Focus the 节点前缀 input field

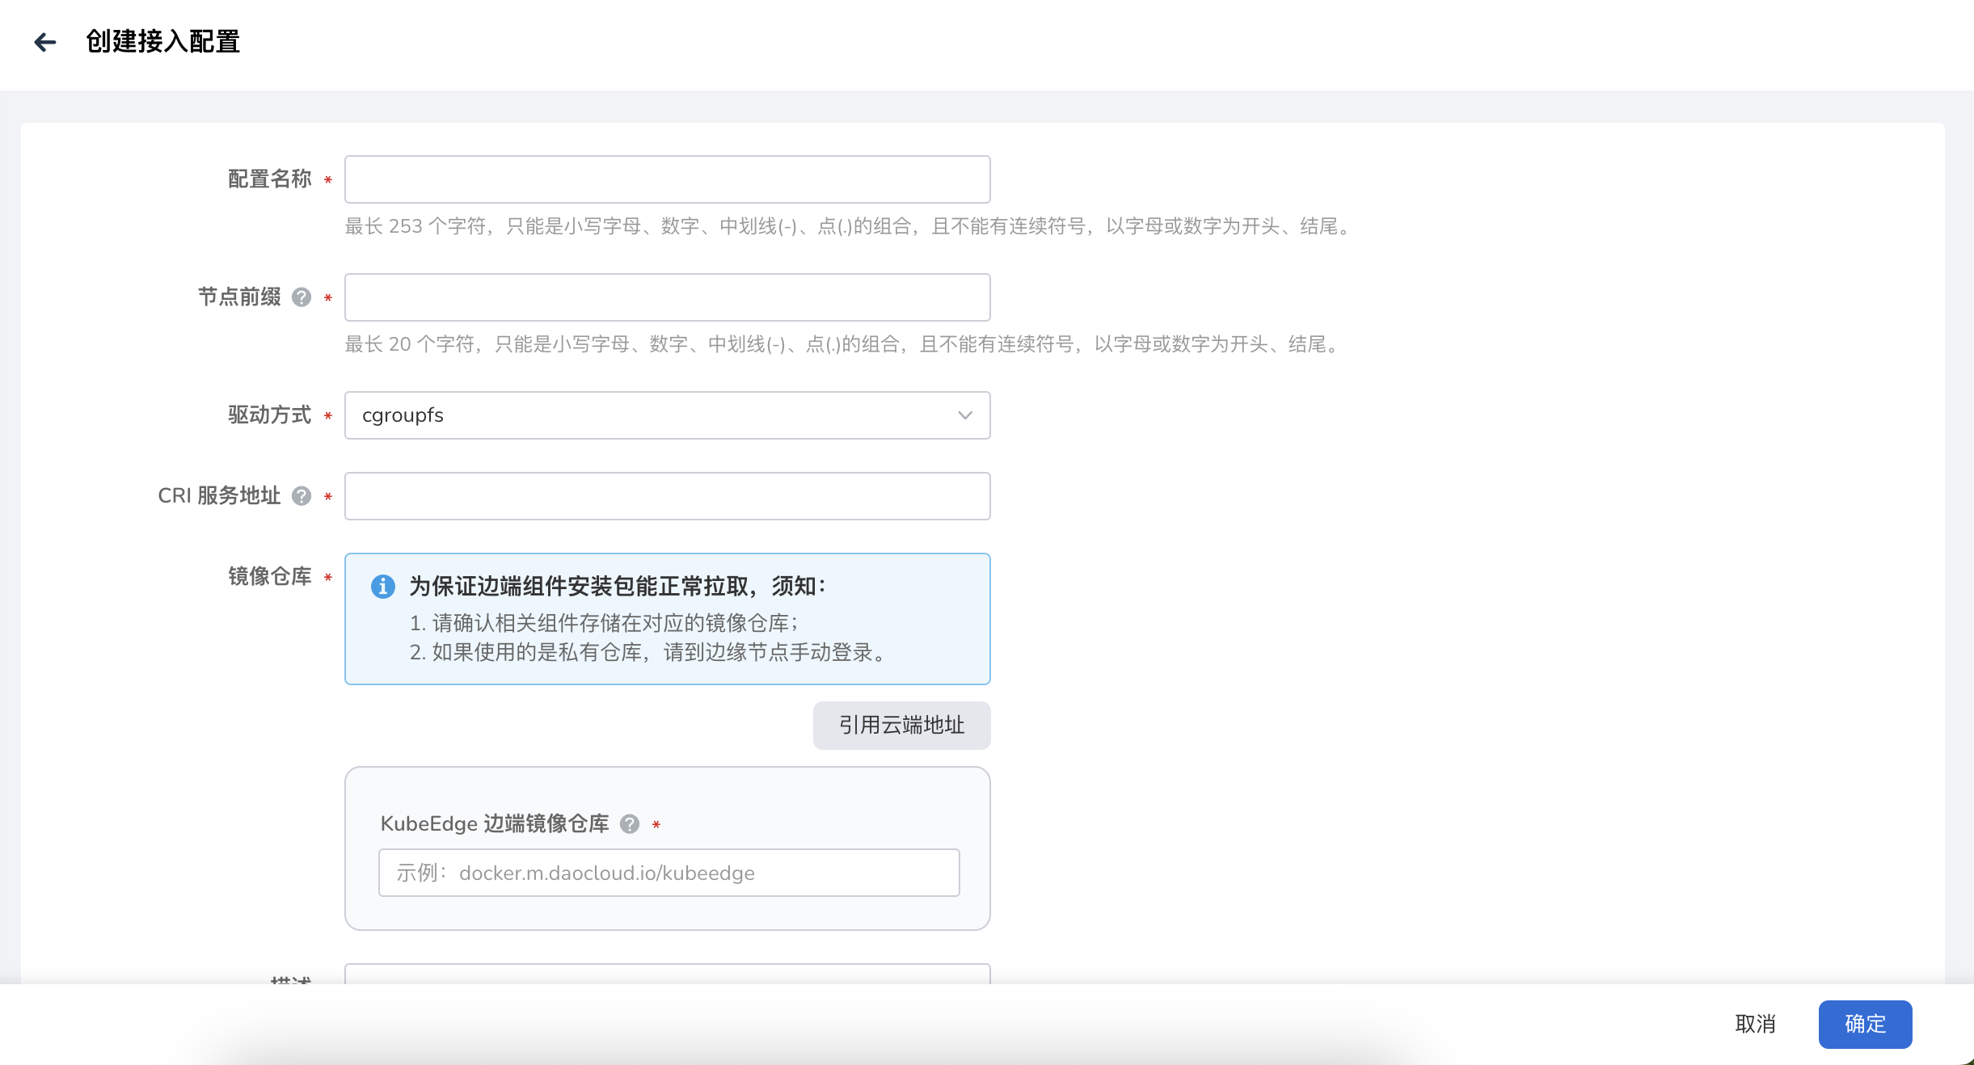pos(666,297)
